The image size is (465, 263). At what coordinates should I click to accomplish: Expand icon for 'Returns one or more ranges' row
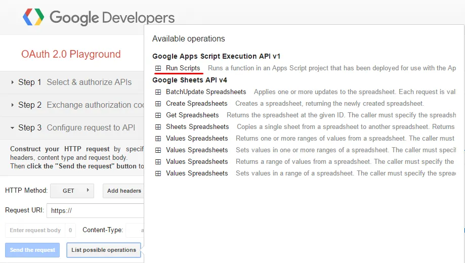point(158,139)
